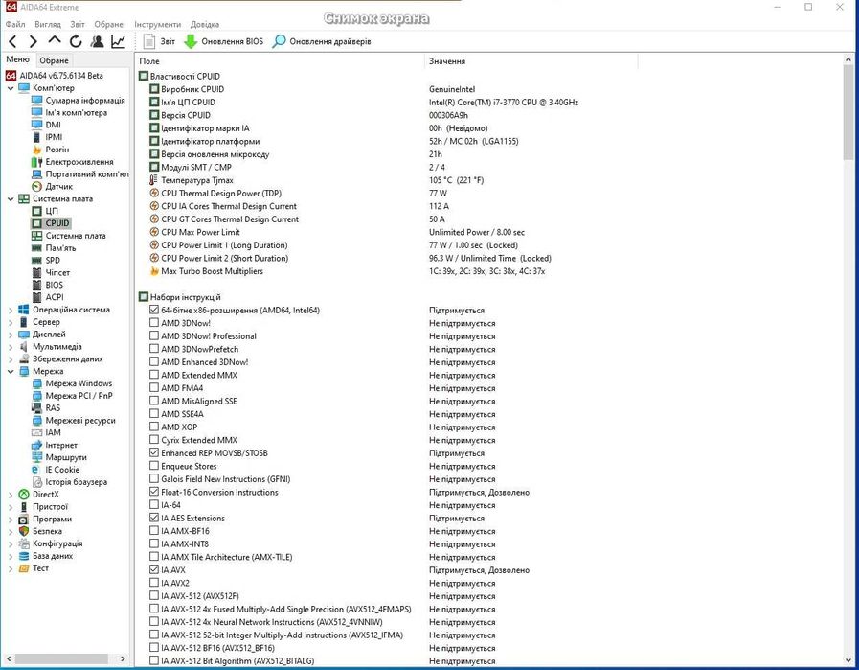Screen dimensions: 859x670
Task: Toggle the IA AVX checkbox
Action: pyautogui.click(x=154, y=569)
